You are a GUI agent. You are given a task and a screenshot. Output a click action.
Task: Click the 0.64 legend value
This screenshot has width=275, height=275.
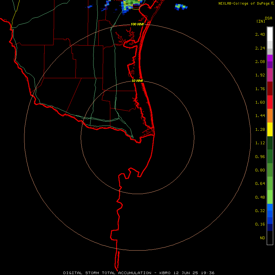click(260, 184)
